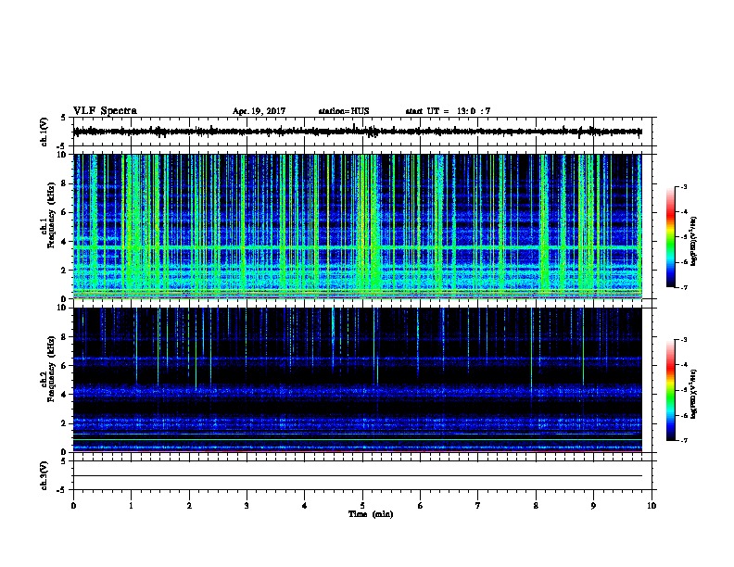Click the time axis tick label '10'
734x567 pixels.
click(652, 505)
